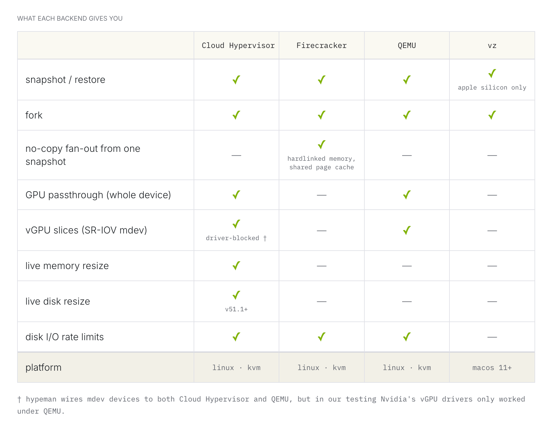Viewport: 558px width, 432px height.
Task: Click GPU passthrough checkmark under Cloud Hypervisor
Action: pyautogui.click(x=236, y=195)
